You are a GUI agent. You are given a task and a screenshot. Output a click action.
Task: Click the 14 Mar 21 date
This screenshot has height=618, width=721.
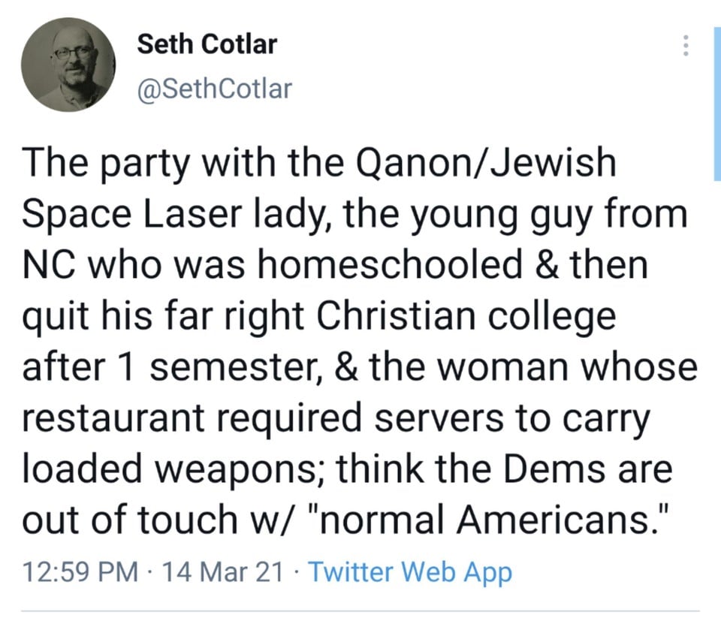[x=223, y=572]
